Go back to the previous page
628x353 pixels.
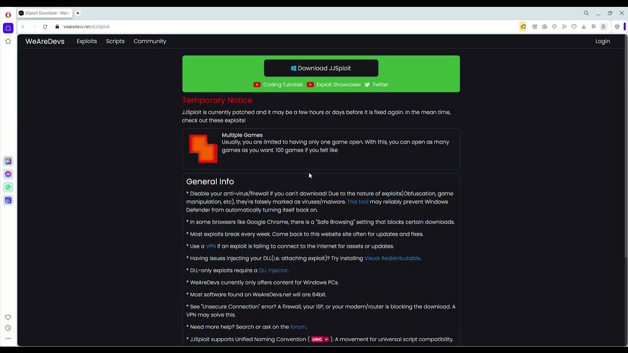(x=23, y=26)
